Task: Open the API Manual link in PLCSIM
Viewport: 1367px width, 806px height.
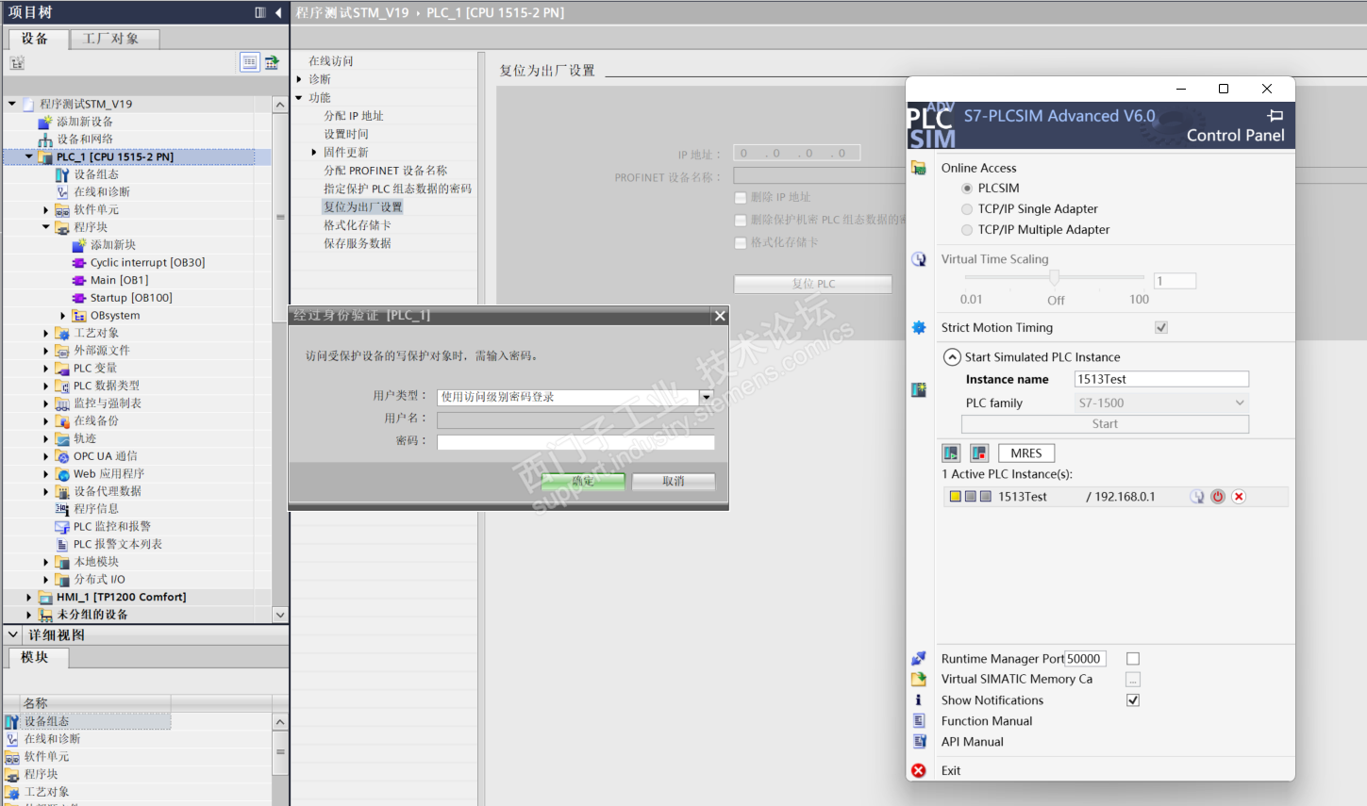Action: pos(973,742)
